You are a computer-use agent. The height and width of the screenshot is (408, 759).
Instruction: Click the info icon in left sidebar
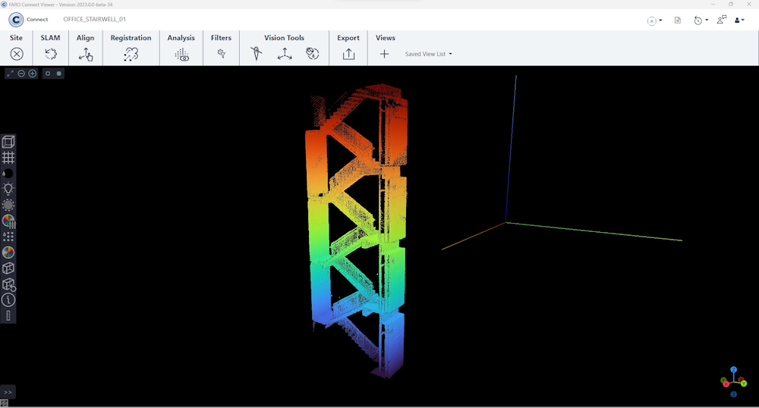tap(8, 300)
